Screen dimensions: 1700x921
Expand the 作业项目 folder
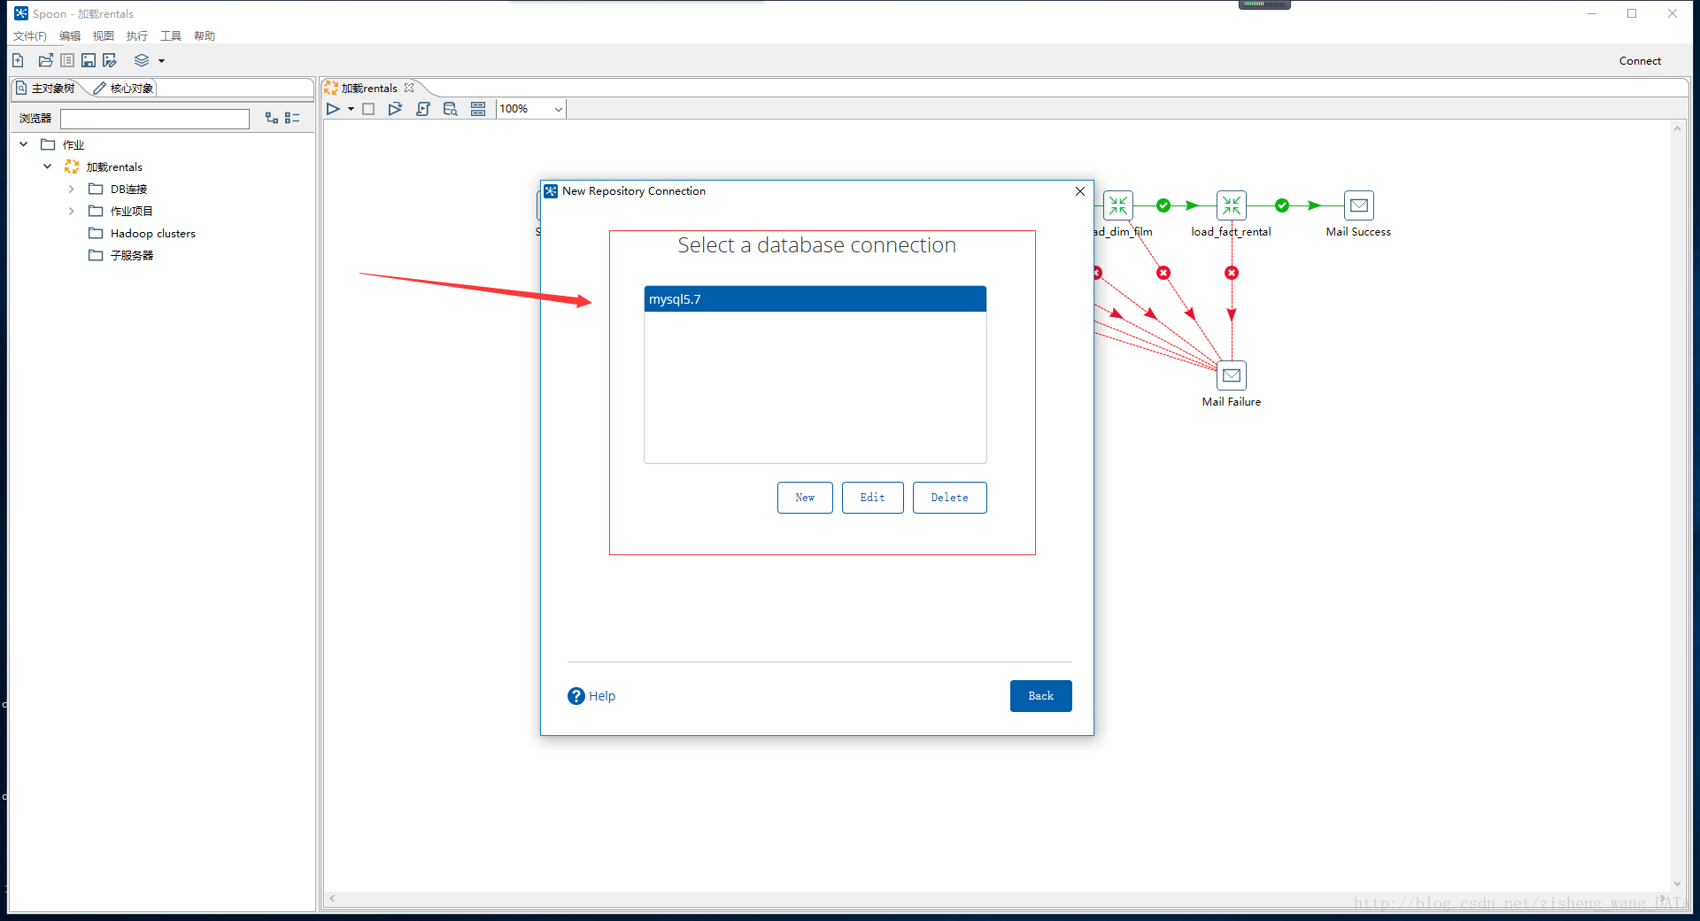coord(72,211)
